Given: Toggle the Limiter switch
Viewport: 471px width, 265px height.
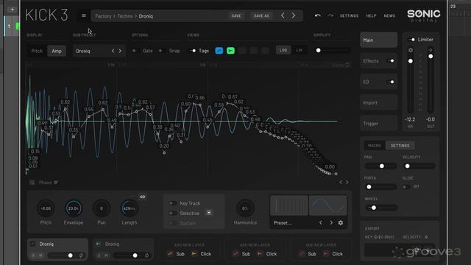Looking at the screenshot, I should point(412,39).
